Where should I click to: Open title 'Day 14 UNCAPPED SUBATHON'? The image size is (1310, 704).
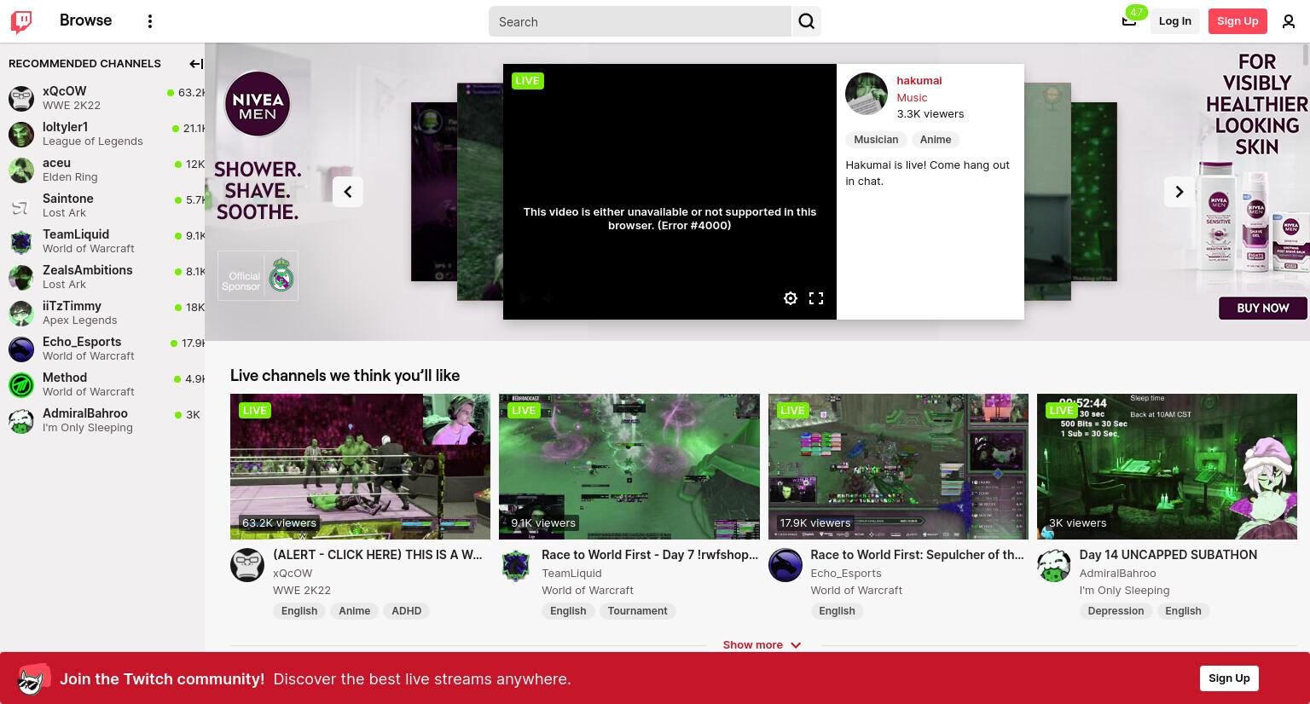tap(1168, 555)
